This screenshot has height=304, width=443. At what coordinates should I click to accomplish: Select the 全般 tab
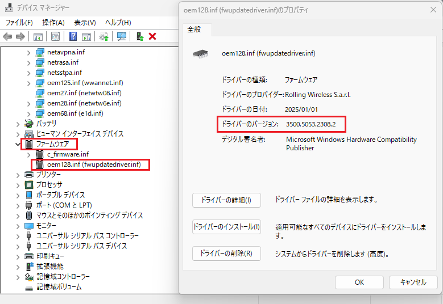[194, 29]
